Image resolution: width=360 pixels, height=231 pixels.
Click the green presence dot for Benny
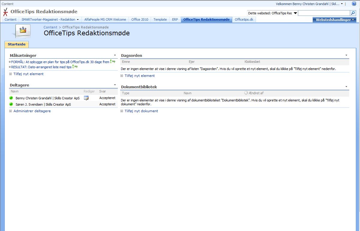click(x=11, y=98)
